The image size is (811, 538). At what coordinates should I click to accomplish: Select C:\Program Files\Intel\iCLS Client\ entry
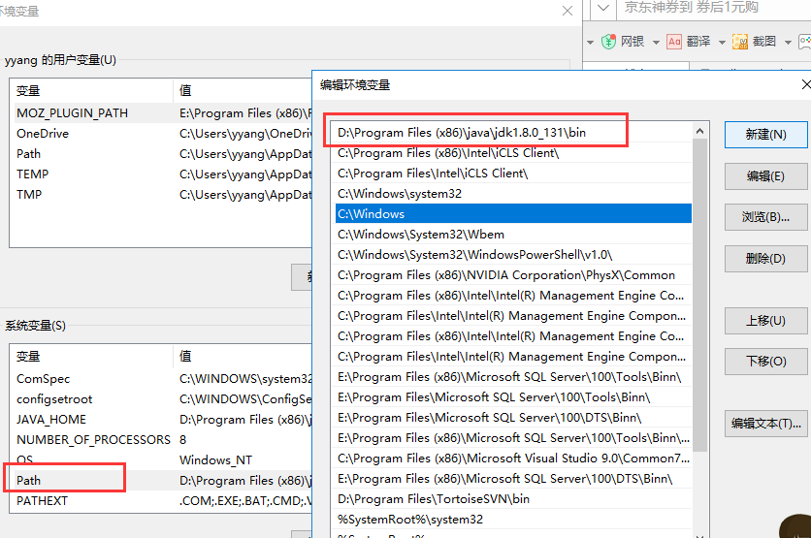[x=513, y=174]
